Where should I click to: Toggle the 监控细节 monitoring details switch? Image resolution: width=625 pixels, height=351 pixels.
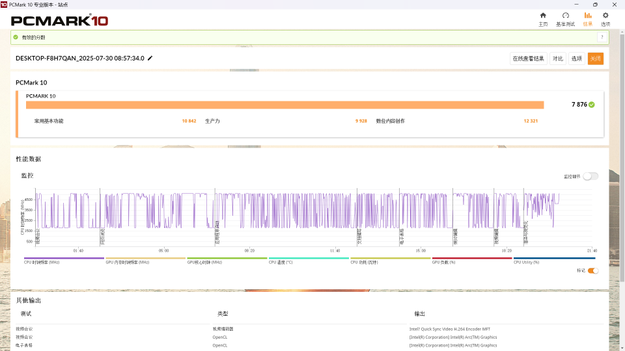point(590,176)
